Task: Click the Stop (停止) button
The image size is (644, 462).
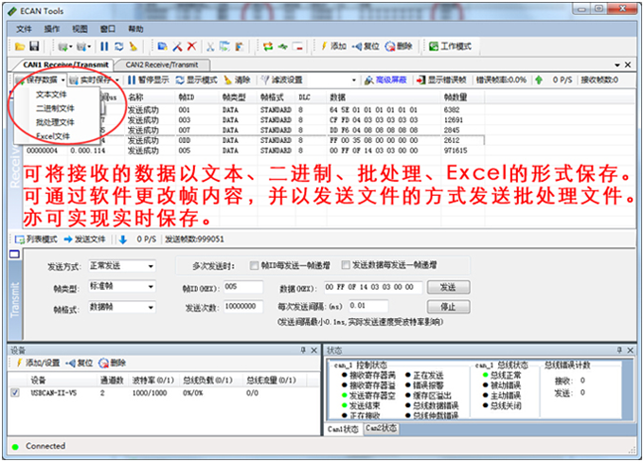Action: [x=448, y=308]
